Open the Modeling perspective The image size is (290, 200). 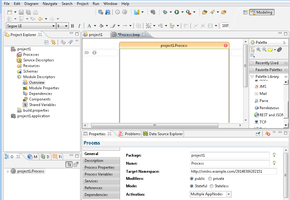[x=261, y=12]
